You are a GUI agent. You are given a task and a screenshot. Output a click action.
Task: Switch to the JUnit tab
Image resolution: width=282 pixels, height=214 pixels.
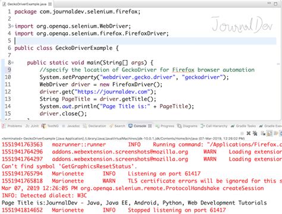pyautogui.click(x=32, y=126)
